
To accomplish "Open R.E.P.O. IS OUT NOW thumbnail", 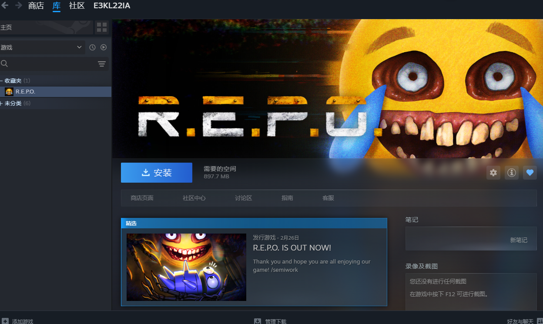I will click(x=186, y=267).
